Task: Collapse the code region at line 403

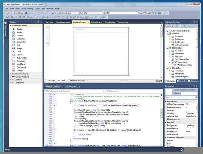Action: (x=55, y=130)
